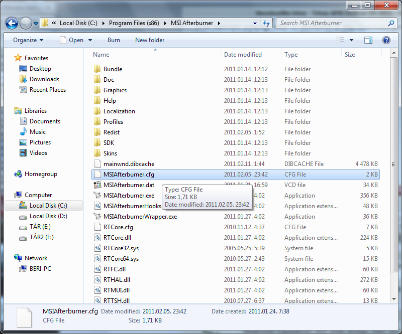Click the vertical scrollbar up arrow
The width and height of the screenshot is (402, 334).
pos(393,53)
